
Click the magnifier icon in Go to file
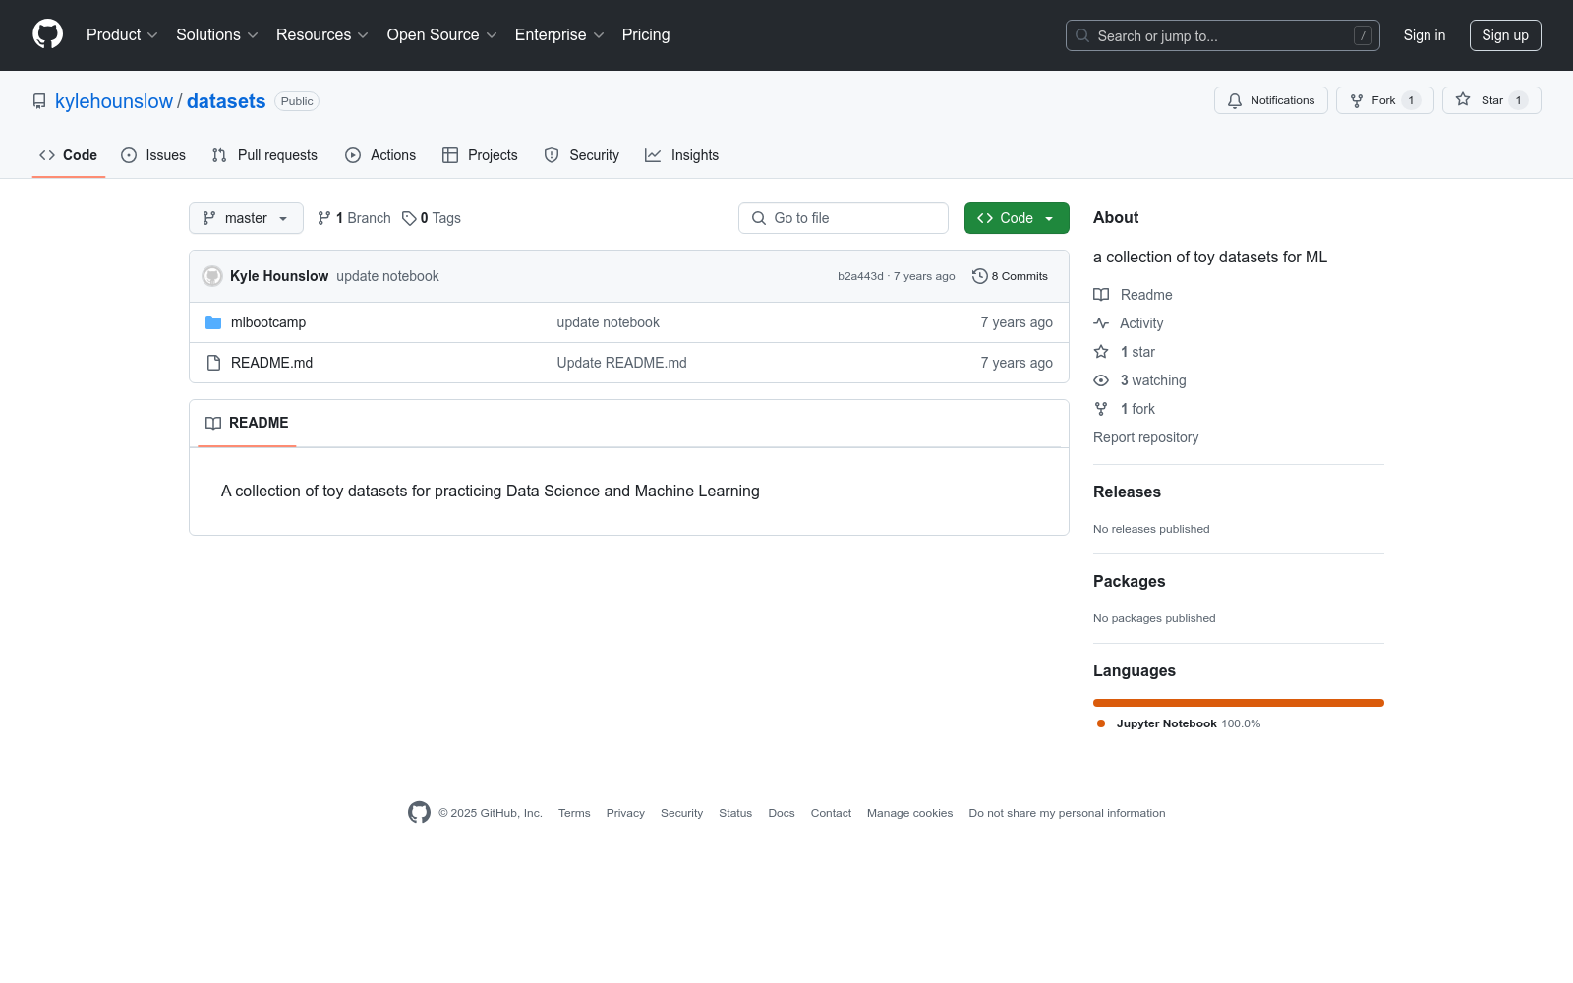(x=759, y=218)
